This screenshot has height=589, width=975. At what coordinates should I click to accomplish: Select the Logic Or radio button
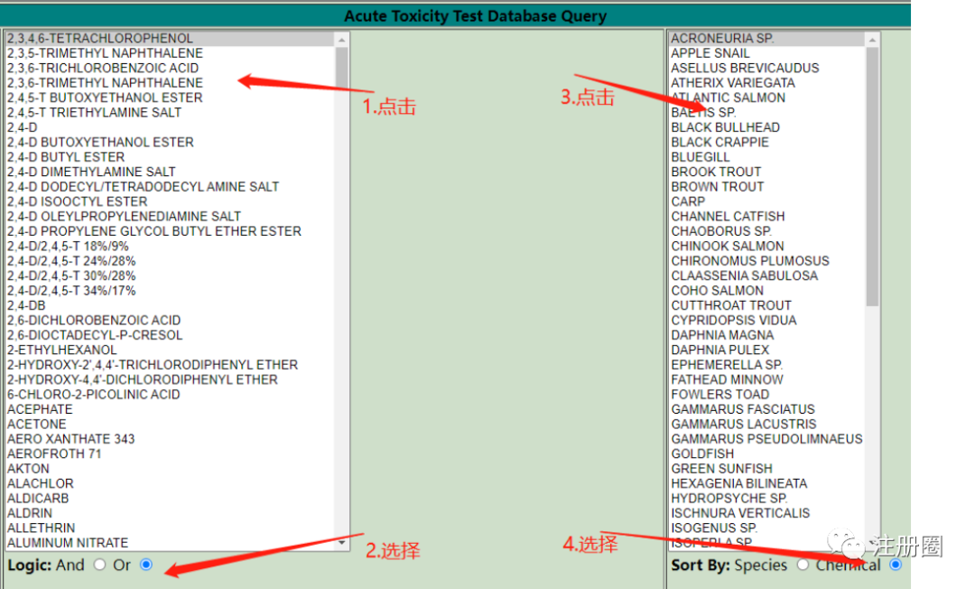146,565
